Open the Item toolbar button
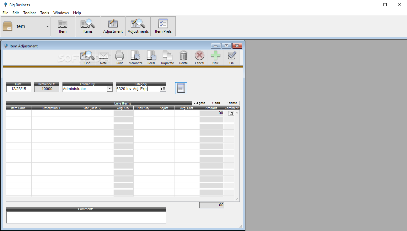407x231 pixels. [63, 26]
